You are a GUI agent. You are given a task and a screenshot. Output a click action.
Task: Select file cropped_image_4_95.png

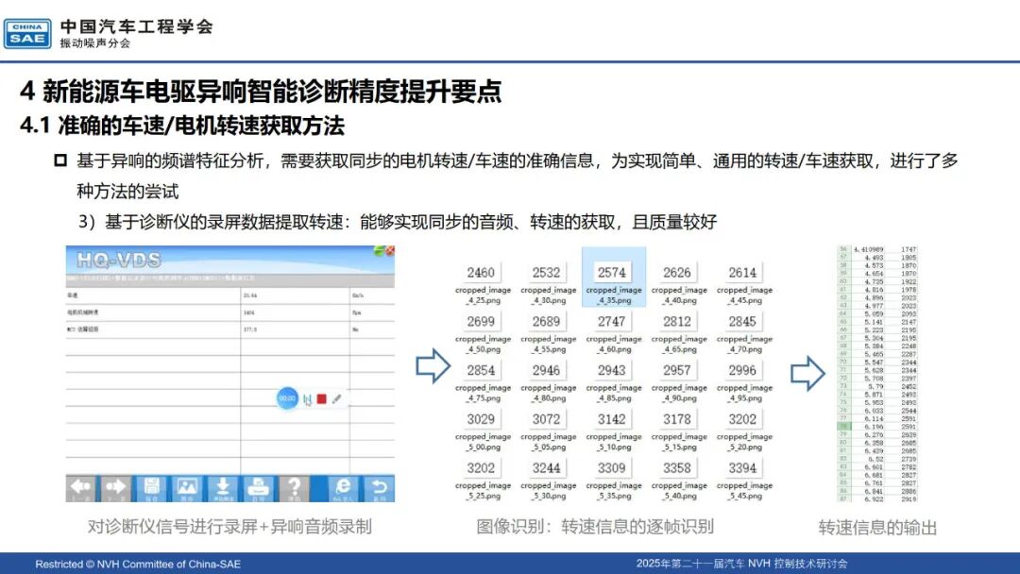coord(744,381)
